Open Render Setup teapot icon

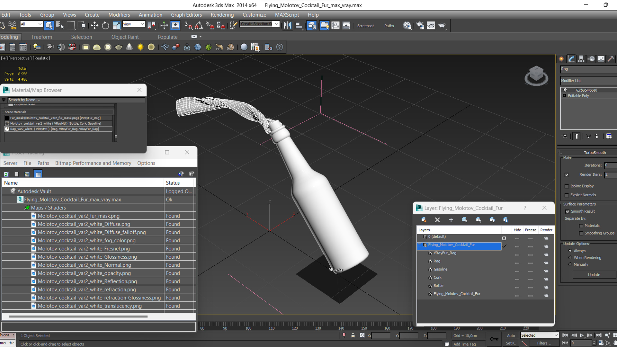click(x=420, y=25)
